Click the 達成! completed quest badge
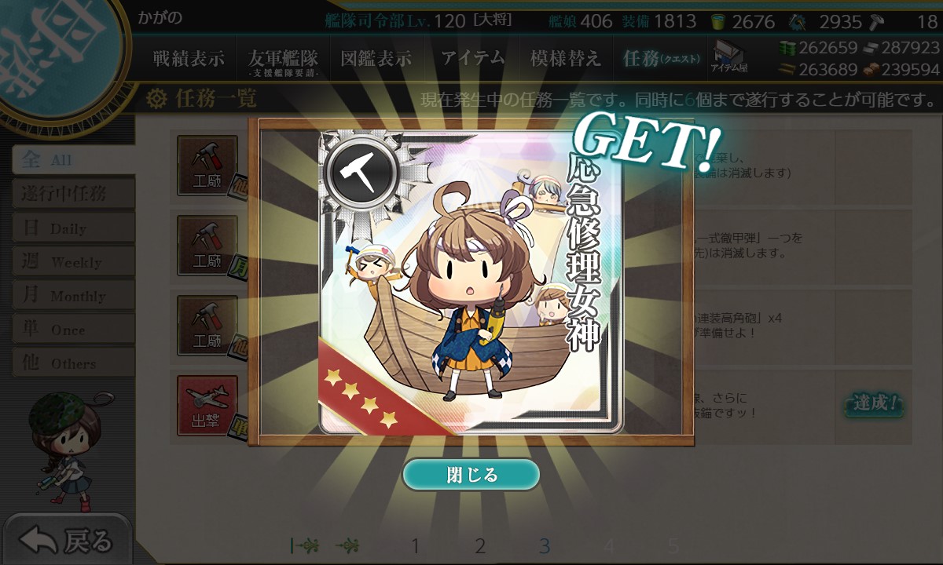943x565 pixels. (874, 405)
